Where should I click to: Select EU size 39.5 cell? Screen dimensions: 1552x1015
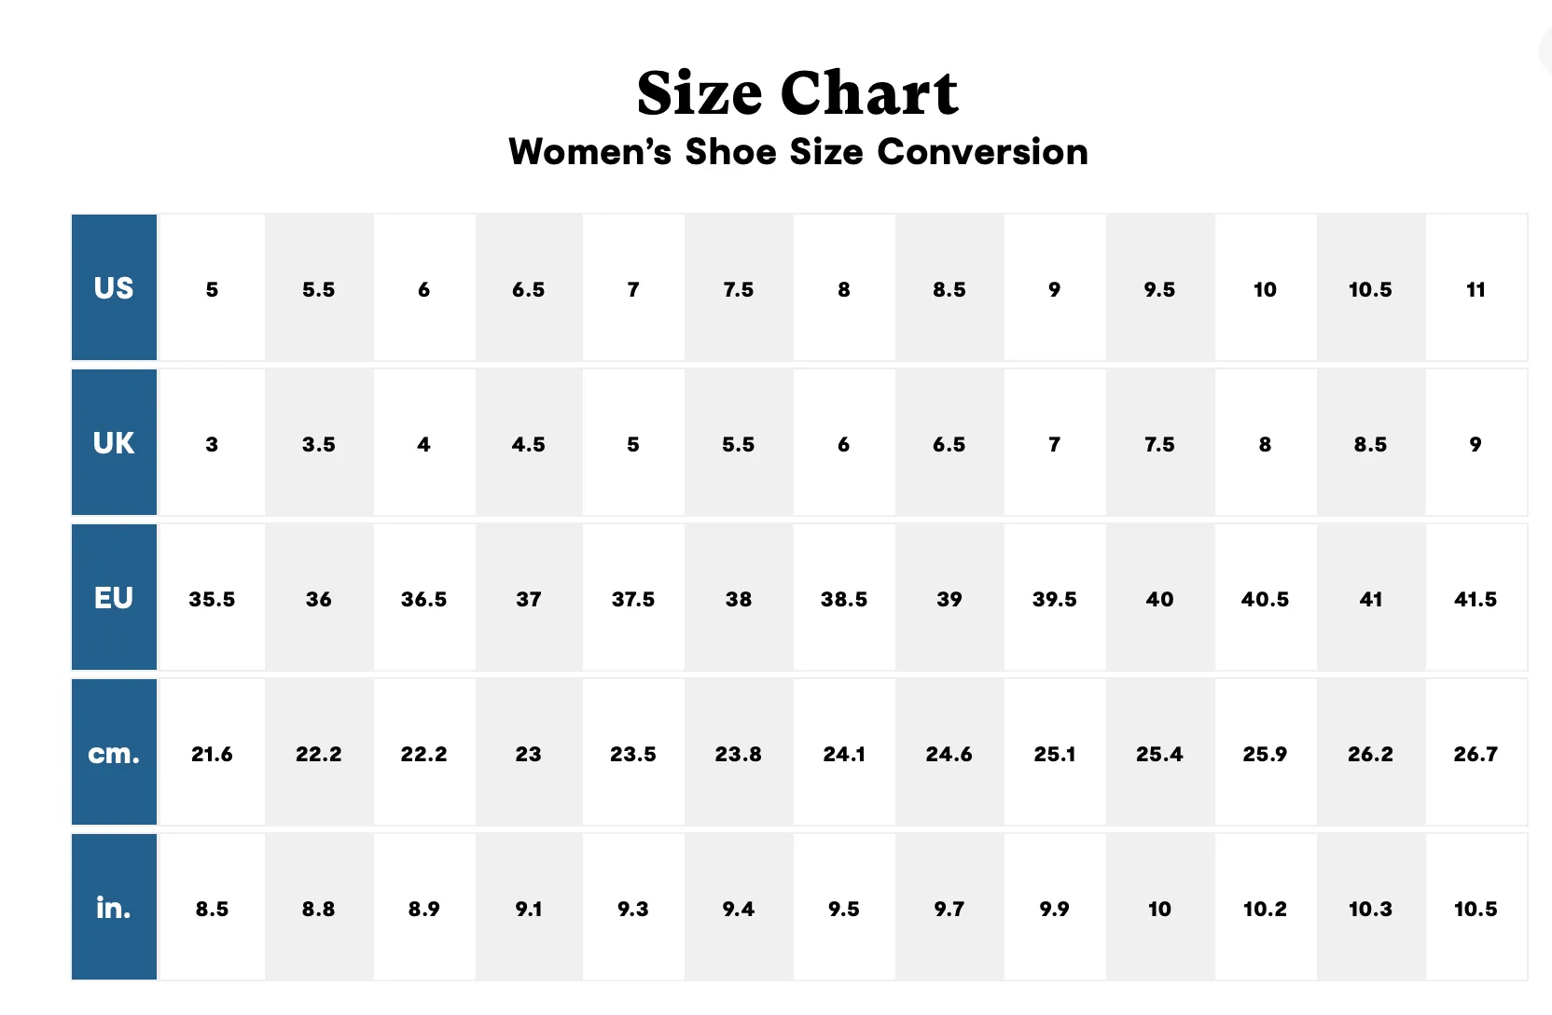[x=1055, y=597]
